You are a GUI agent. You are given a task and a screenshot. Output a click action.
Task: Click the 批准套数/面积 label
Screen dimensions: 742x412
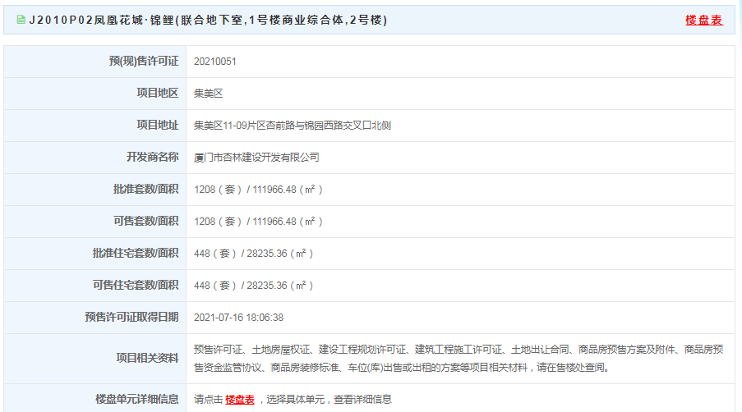(145, 190)
